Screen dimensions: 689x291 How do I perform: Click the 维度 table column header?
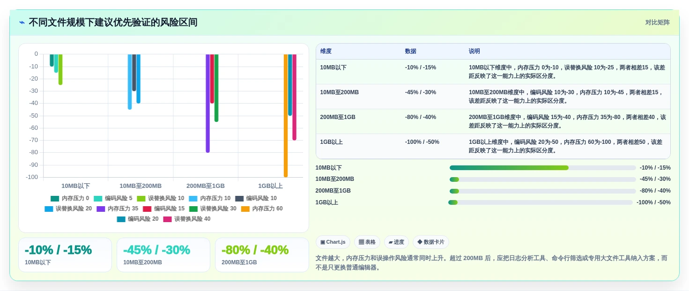click(x=326, y=52)
